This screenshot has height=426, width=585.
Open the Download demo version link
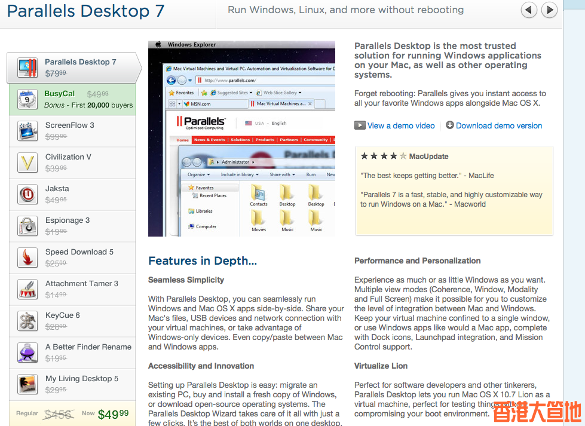click(499, 125)
